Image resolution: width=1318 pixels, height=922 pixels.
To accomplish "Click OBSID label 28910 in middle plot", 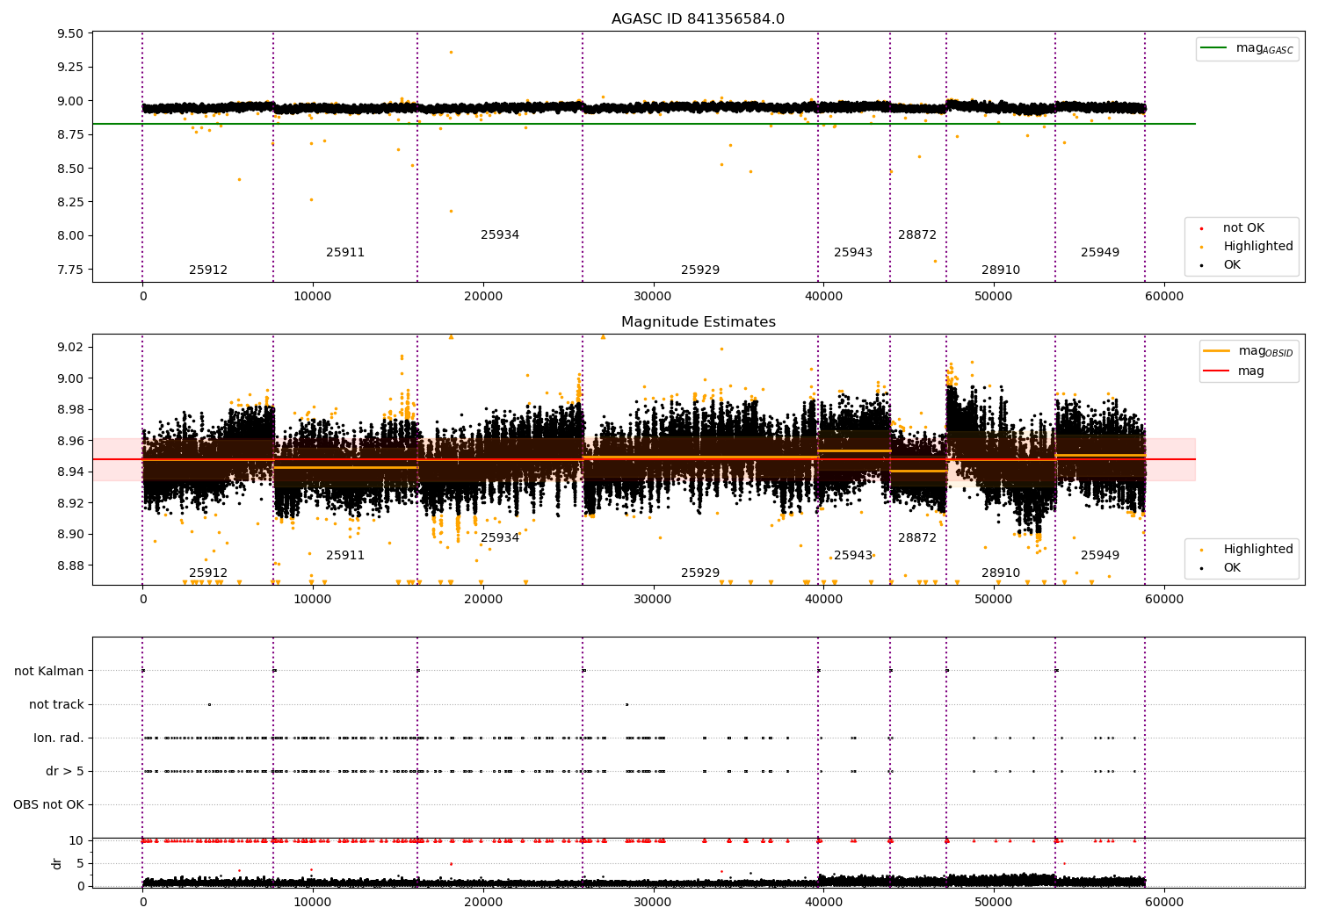I will coord(1001,573).
